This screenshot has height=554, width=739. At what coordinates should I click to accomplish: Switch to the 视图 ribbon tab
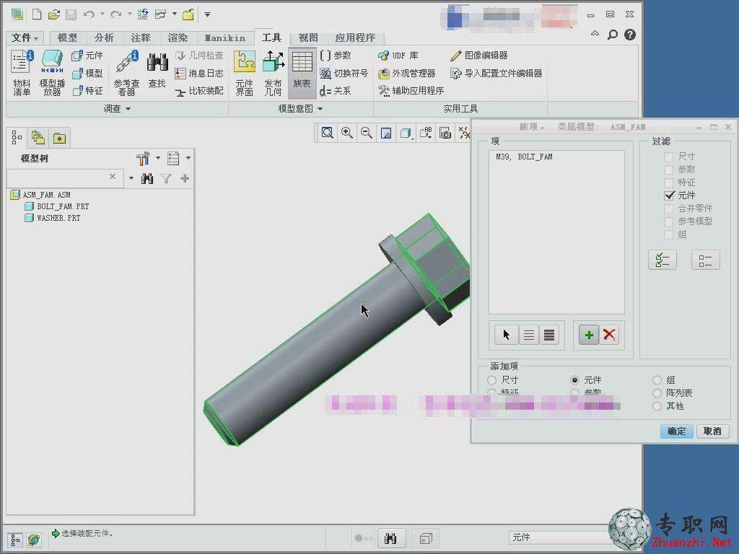coord(308,38)
